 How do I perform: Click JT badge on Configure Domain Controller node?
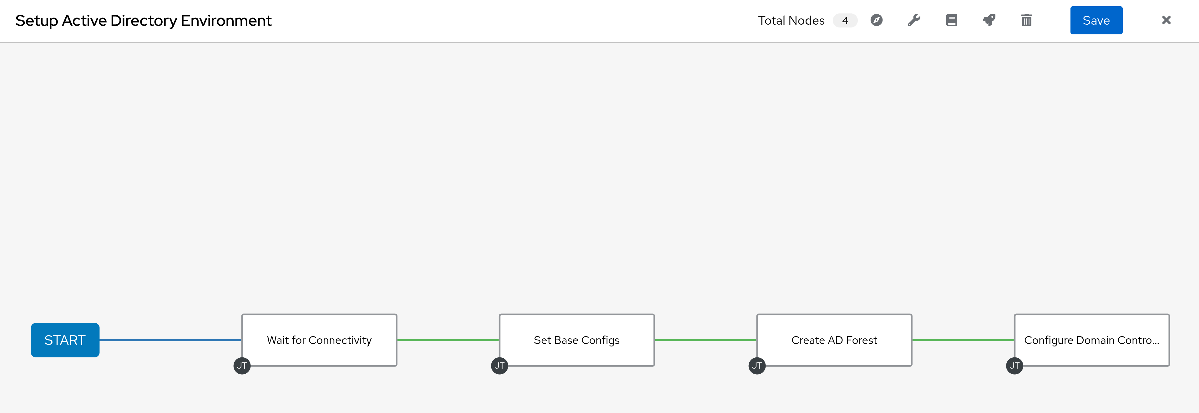1014,366
